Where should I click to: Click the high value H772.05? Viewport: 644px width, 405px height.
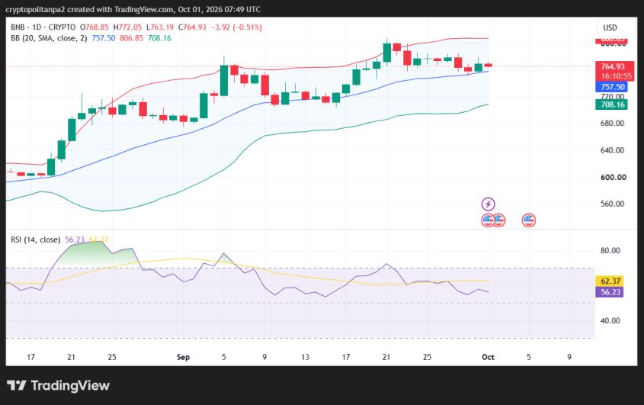coord(127,27)
